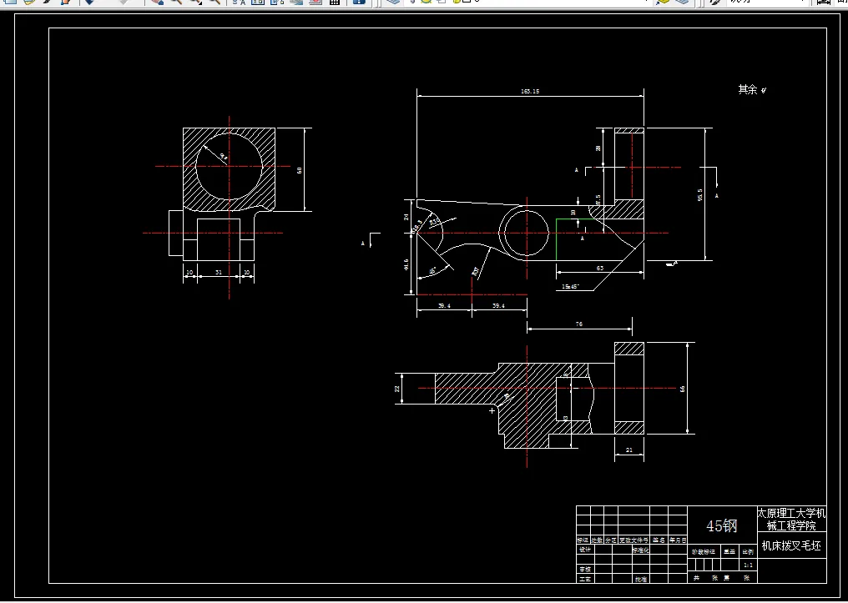Toggle current layer lock icon
This screenshot has width=848, height=603.
point(457,2)
